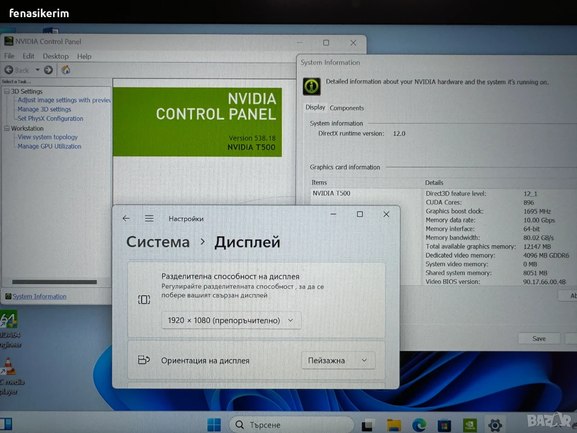The width and height of the screenshot is (577, 433).
Task: Open the Settings gear on the taskbar
Action: click(x=495, y=424)
